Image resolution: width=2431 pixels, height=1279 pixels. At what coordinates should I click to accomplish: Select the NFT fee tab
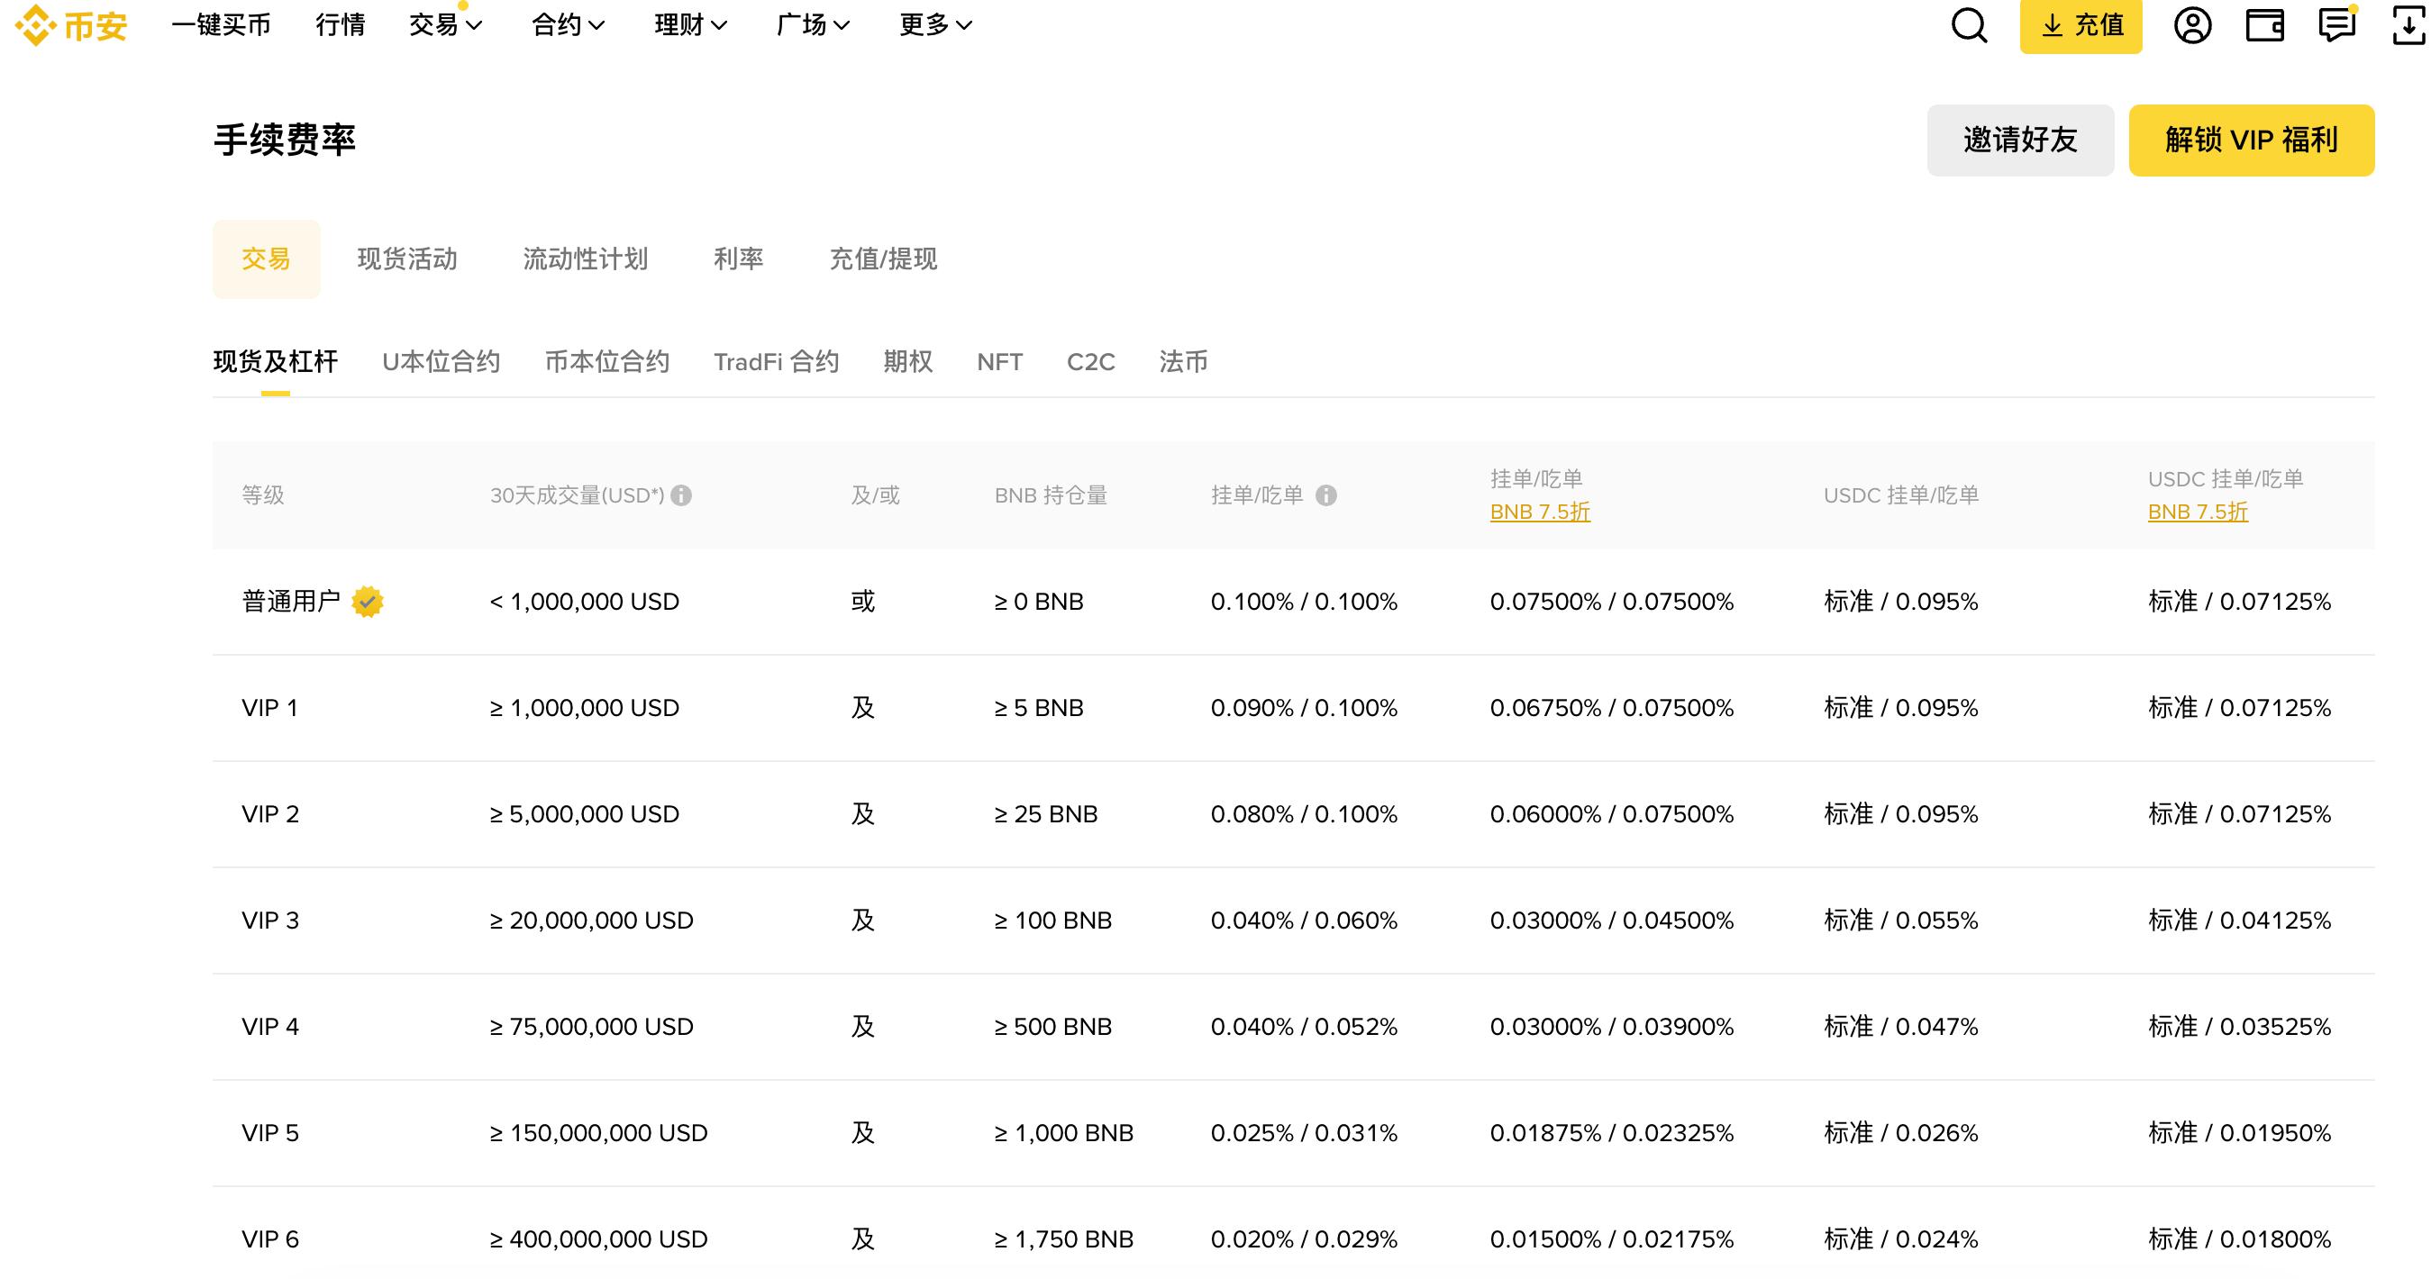coord(999,362)
